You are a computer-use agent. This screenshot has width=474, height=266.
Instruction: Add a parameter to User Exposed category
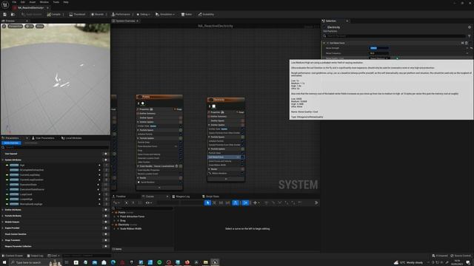pyautogui.click(x=106, y=154)
